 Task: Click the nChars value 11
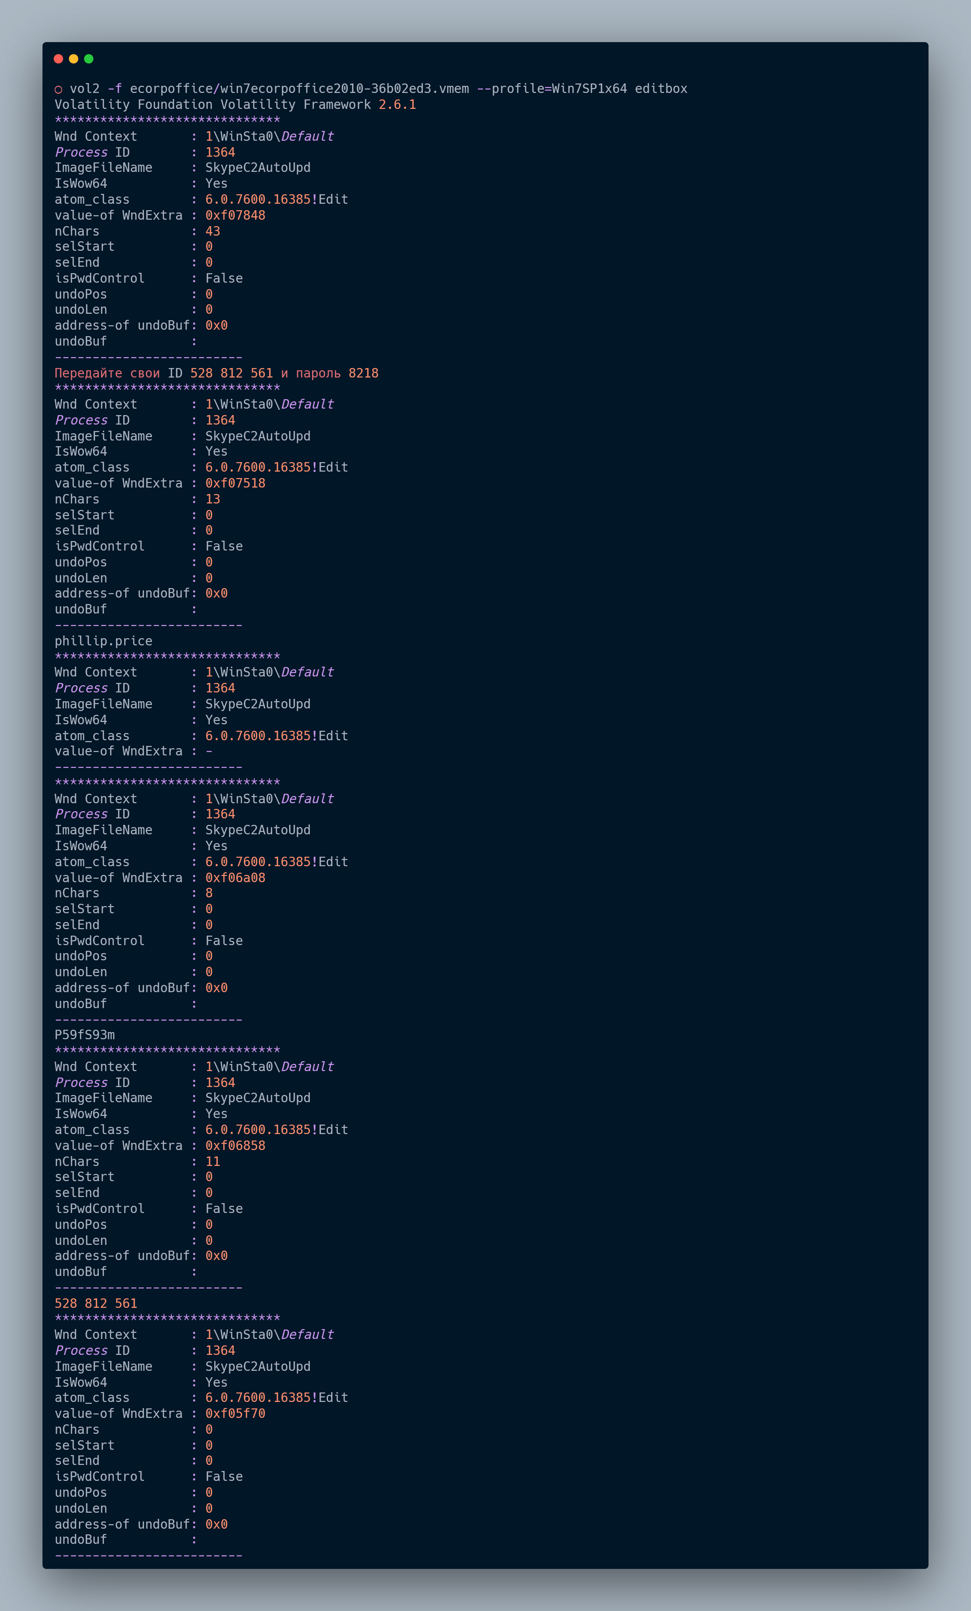pyautogui.click(x=212, y=1162)
